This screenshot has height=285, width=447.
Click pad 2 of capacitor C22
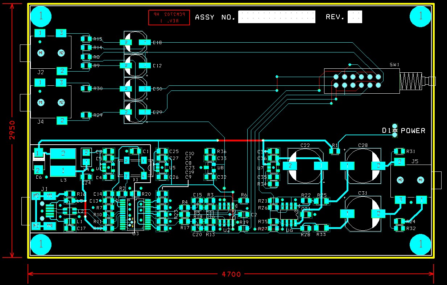click(290, 166)
